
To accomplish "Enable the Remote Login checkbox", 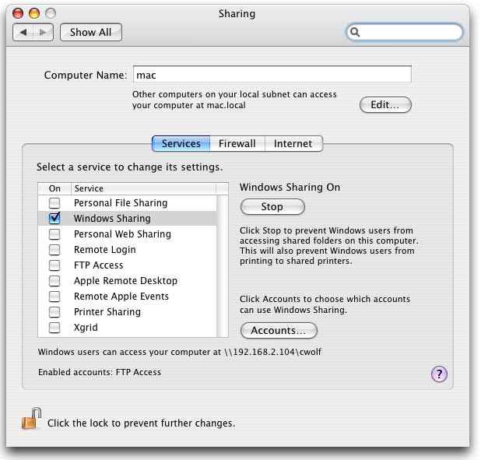I will click(54, 250).
